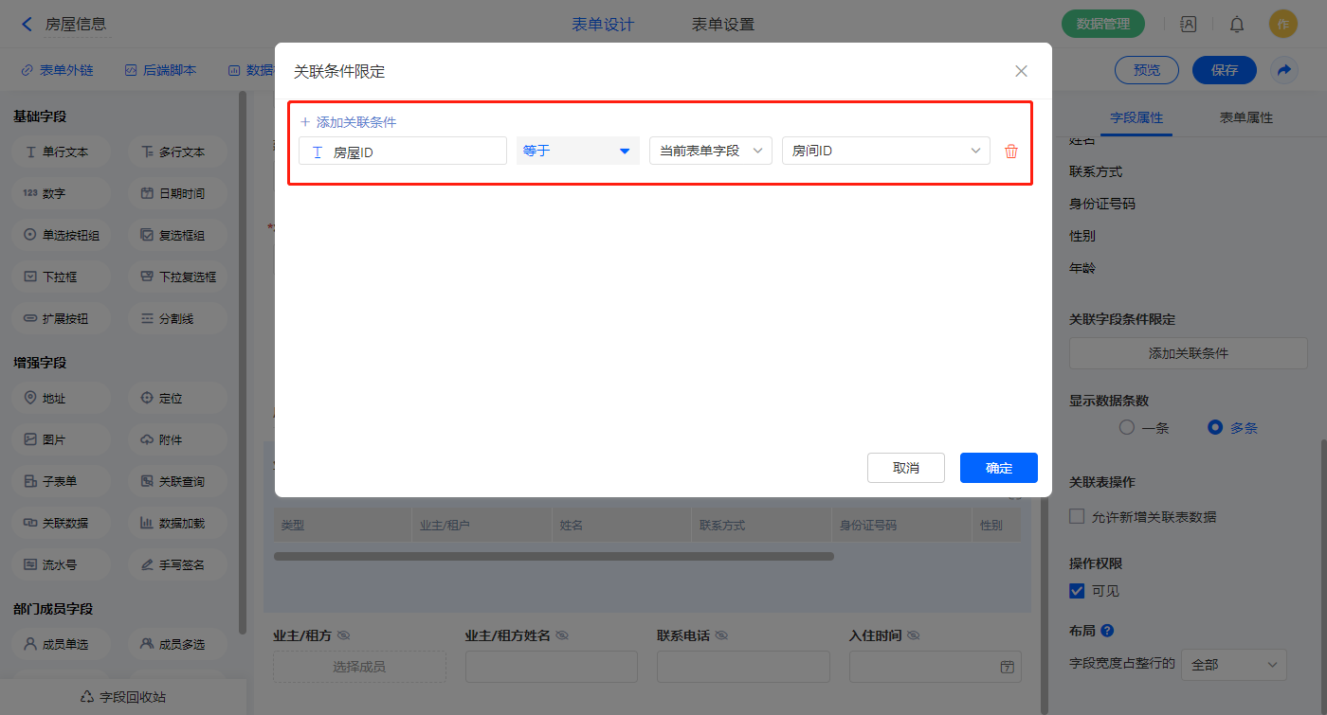1327x715 pixels.
Task: Click the user avatar icon
Action: click(1282, 25)
